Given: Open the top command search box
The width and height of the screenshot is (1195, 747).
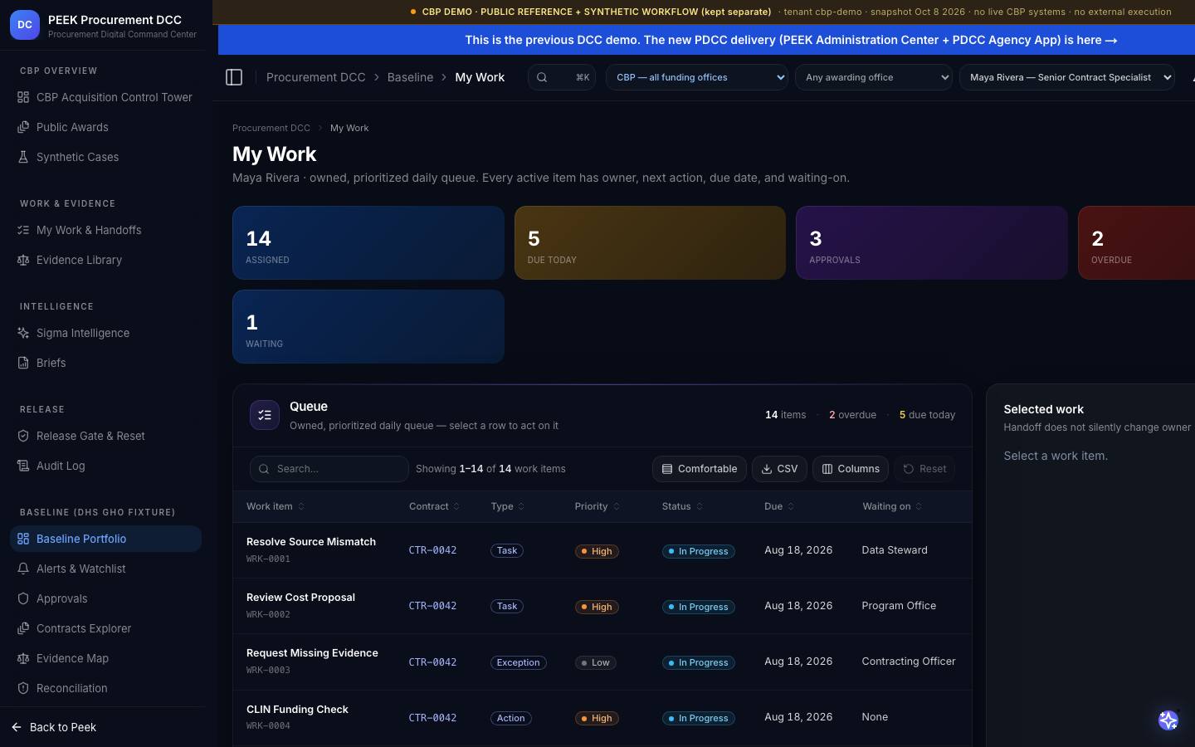Looking at the screenshot, I should [x=562, y=77].
